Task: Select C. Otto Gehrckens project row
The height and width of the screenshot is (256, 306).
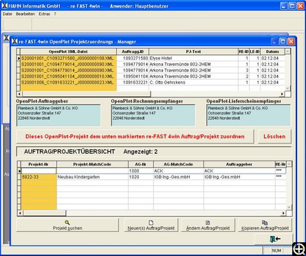Action: coord(193,82)
